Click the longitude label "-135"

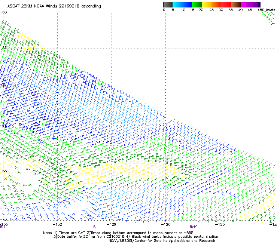(4, 224)
